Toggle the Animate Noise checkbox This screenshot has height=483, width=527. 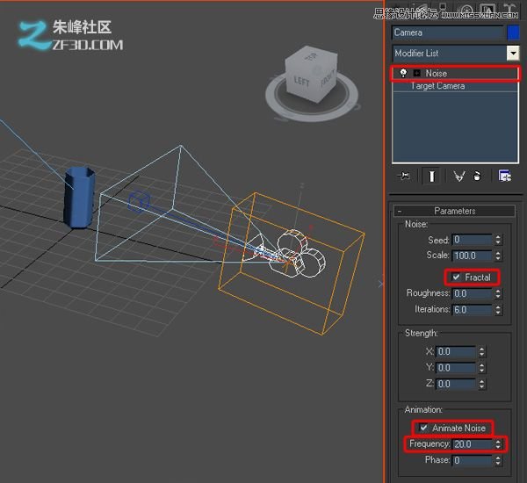click(423, 428)
